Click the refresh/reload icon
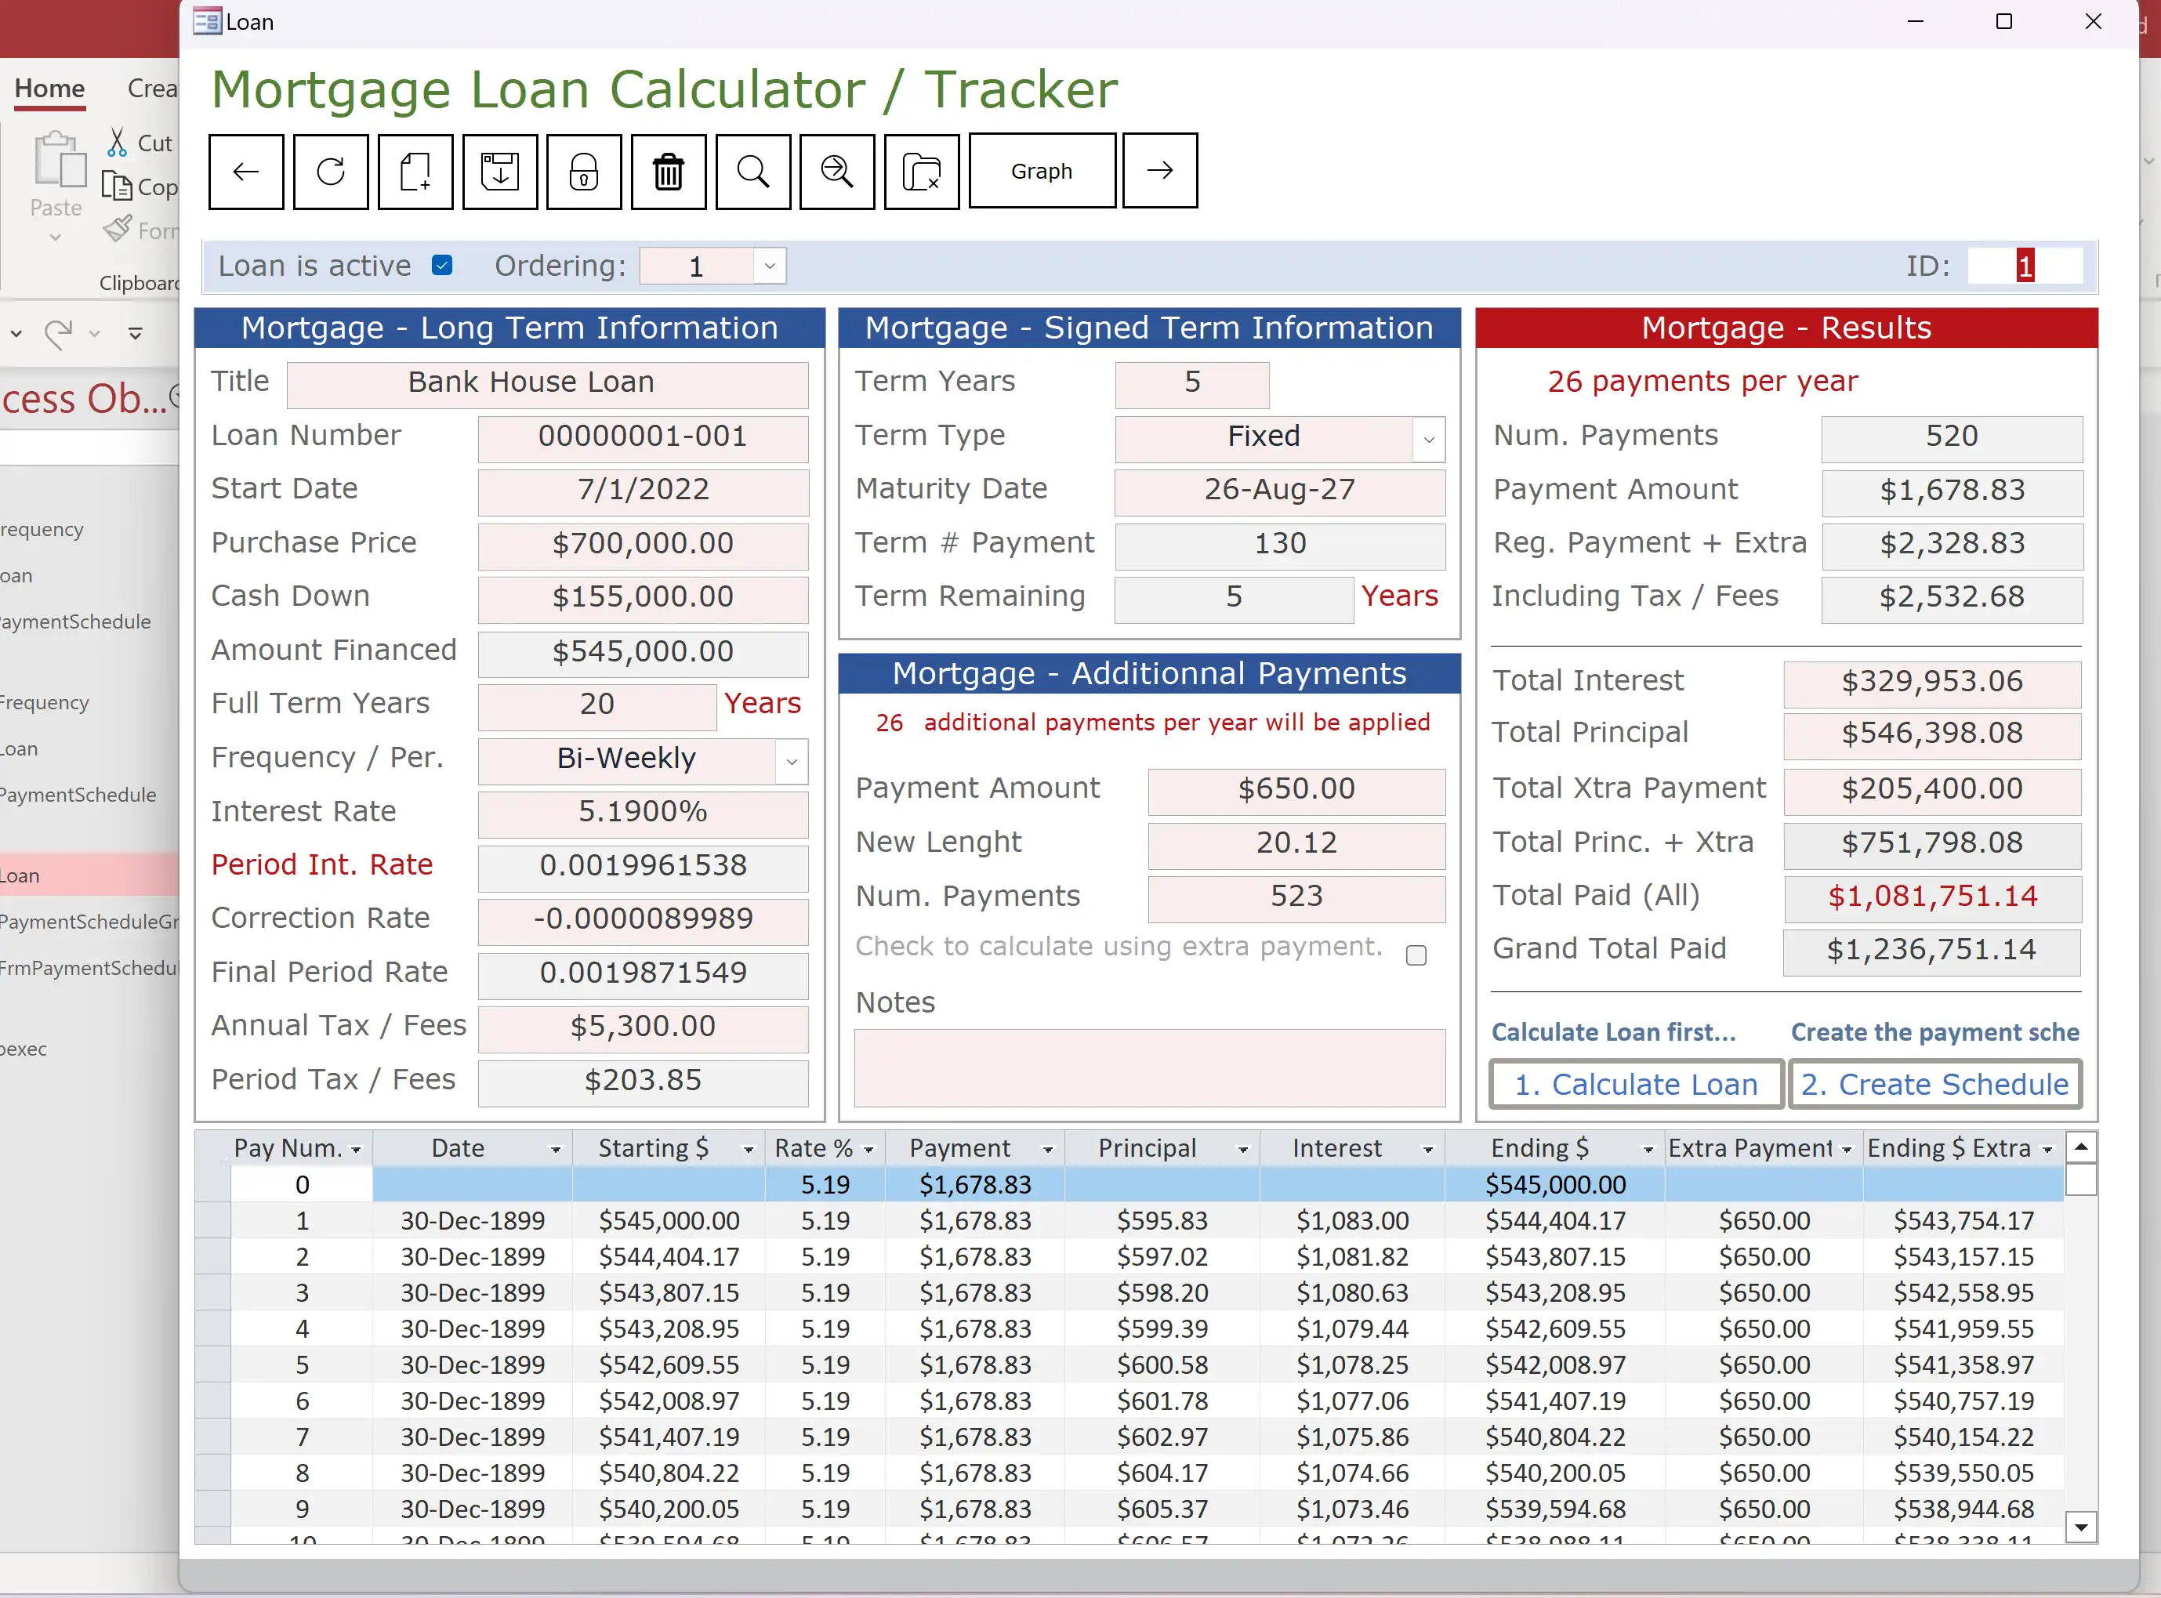 point(331,171)
